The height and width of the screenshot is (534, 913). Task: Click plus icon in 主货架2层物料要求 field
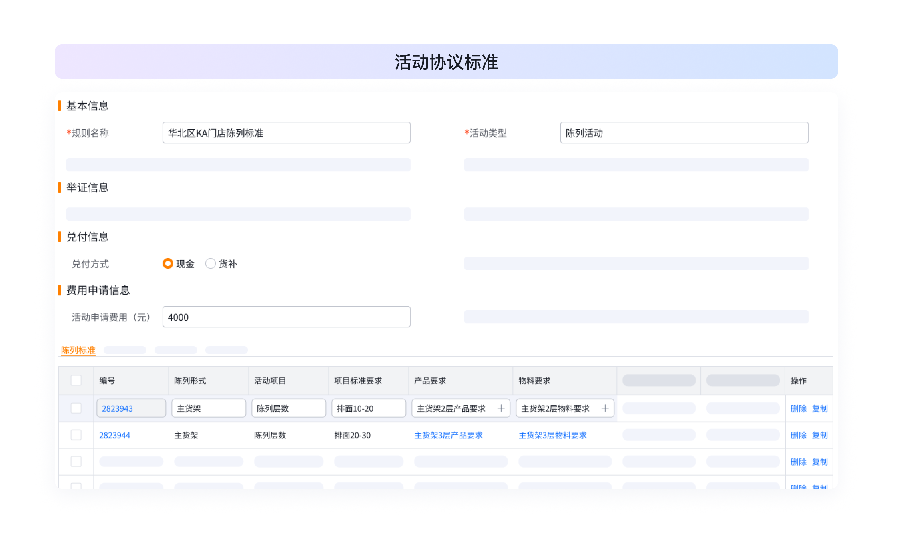click(x=605, y=408)
